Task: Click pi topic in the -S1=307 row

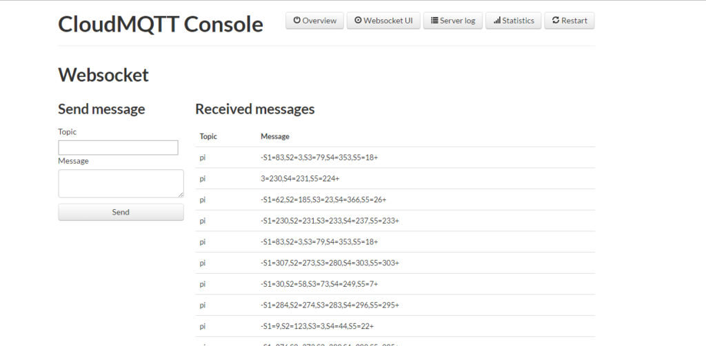Action: pyautogui.click(x=203, y=263)
